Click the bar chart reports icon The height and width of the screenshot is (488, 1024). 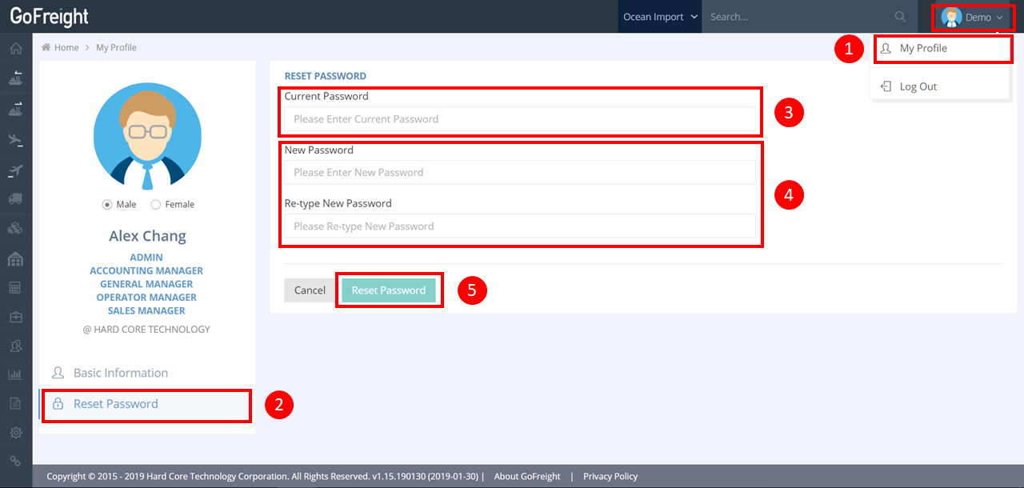point(15,374)
